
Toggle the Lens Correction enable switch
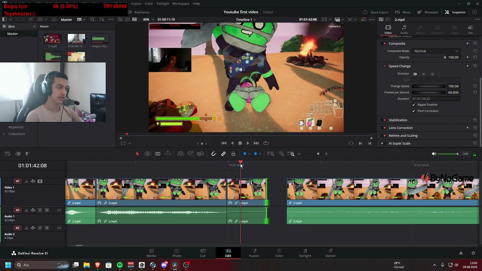(x=384, y=128)
